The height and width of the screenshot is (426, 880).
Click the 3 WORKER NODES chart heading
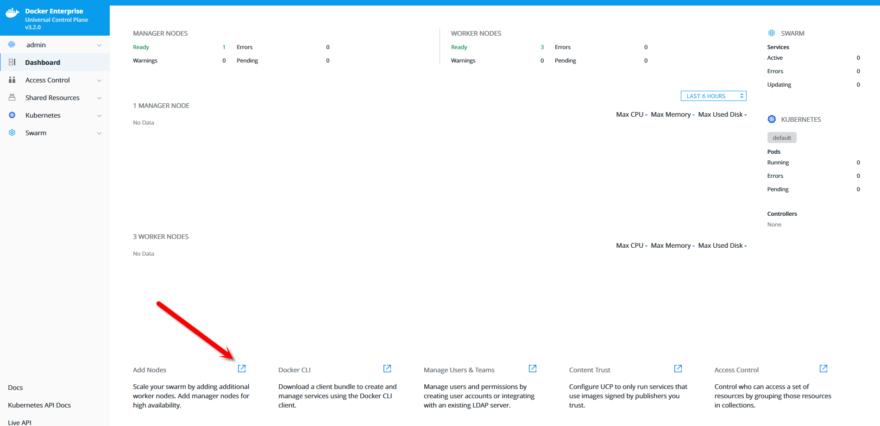coord(161,237)
